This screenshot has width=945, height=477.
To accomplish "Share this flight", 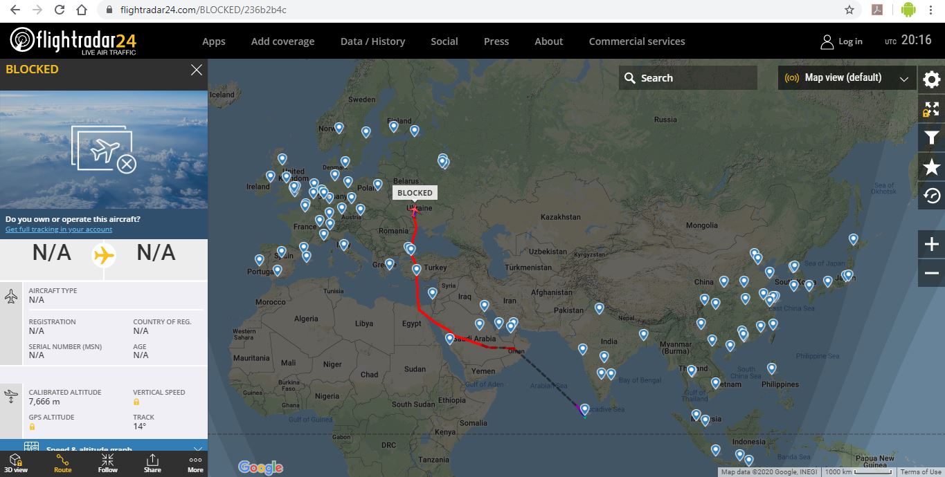I will coord(152,463).
